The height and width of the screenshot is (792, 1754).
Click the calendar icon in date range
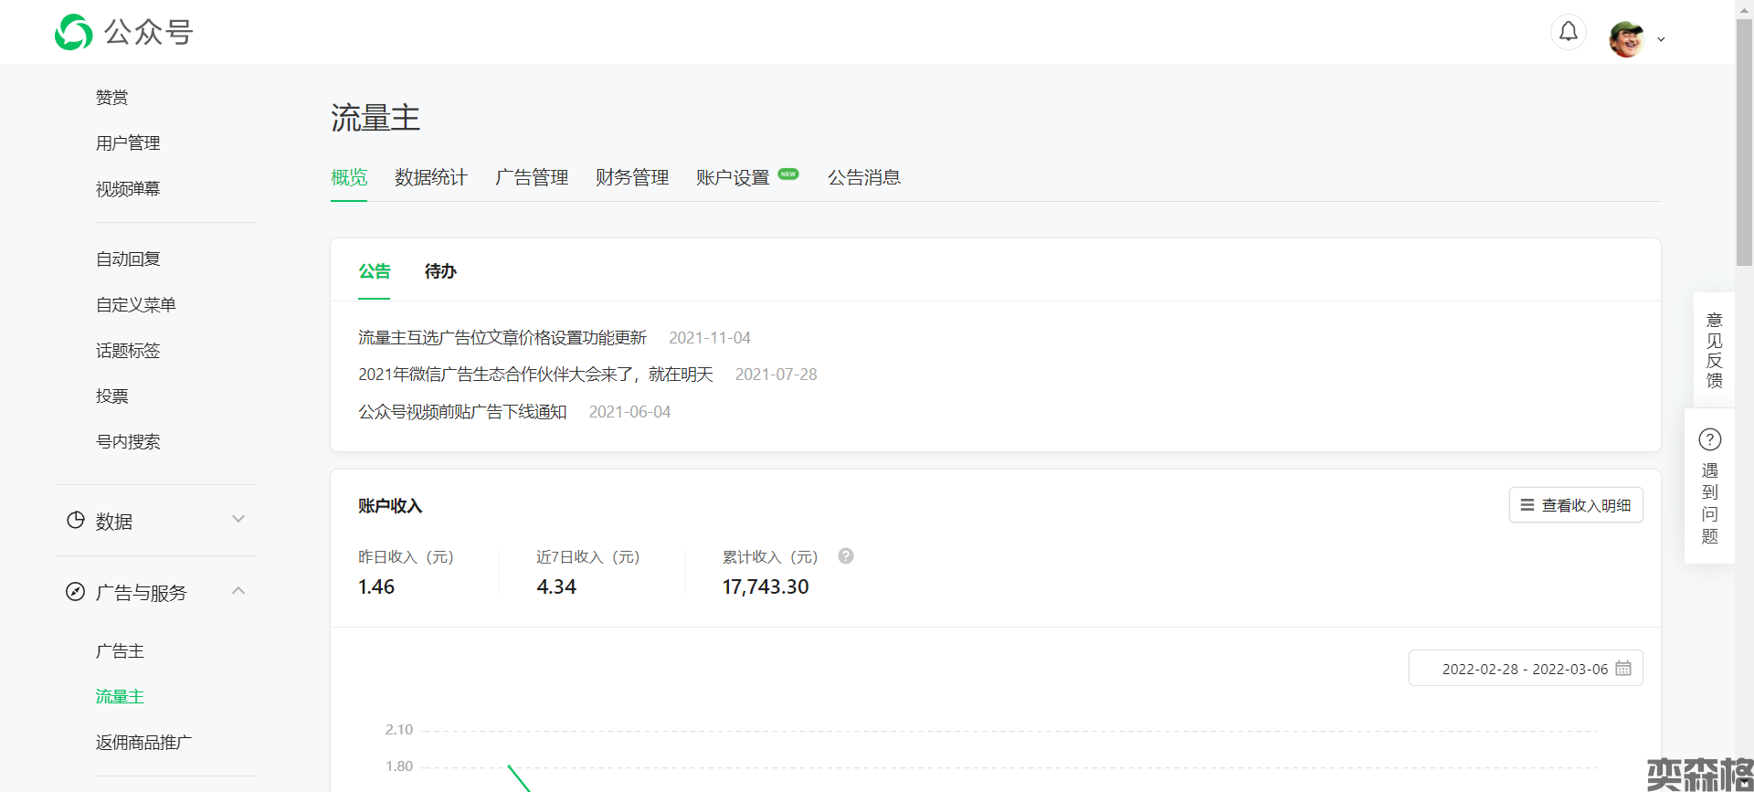[1623, 669]
